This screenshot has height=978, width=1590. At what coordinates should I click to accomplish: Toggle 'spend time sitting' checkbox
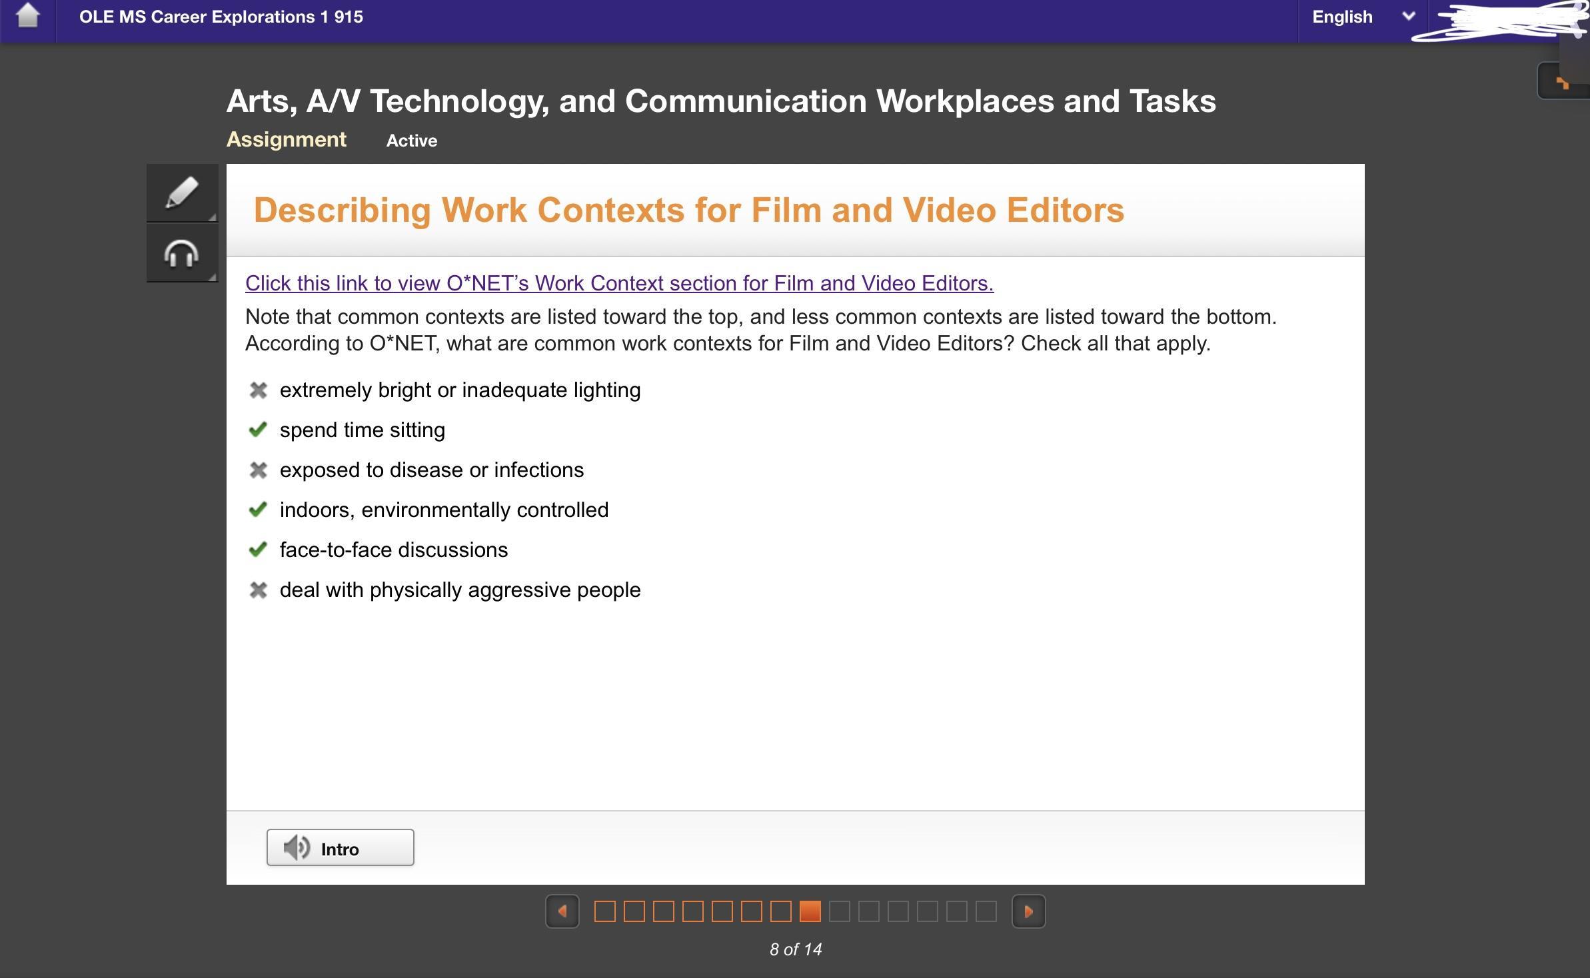[258, 430]
